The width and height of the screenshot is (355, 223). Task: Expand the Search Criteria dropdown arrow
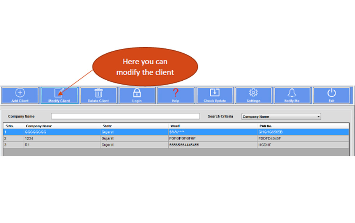(x=318, y=117)
